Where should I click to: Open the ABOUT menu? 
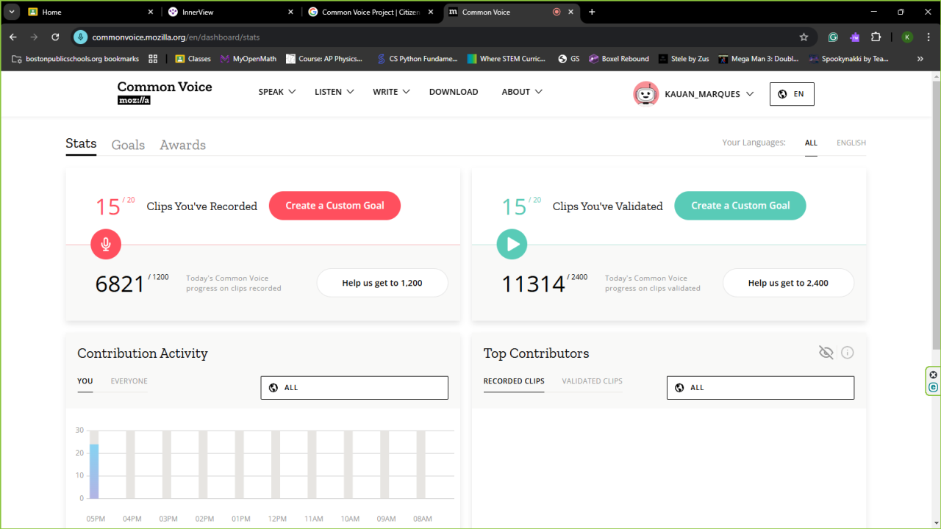click(x=522, y=92)
